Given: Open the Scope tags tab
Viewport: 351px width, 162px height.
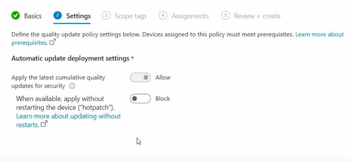Looking at the screenshot, I should [x=131, y=16].
